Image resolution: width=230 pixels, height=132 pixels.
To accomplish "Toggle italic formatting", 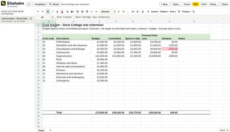I will click(53, 12).
